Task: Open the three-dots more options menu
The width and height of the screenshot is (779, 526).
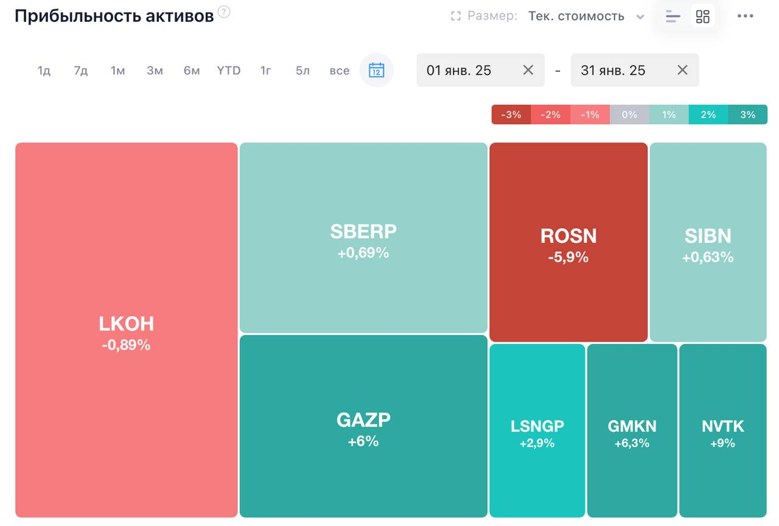Action: click(746, 16)
